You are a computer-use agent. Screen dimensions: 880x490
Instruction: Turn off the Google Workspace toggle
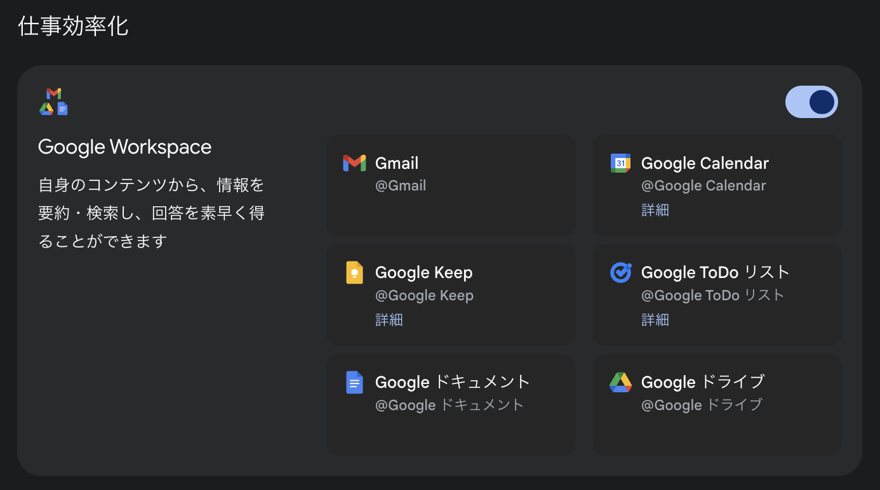click(x=811, y=102)
